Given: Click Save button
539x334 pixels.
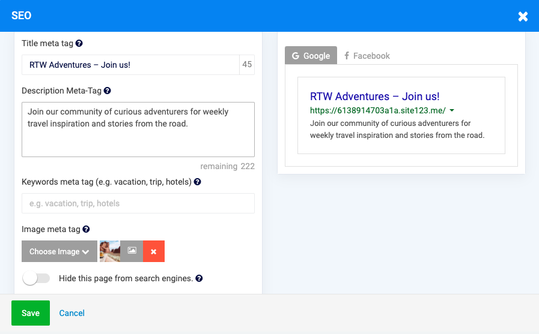Looking at the screenshot, I should click(x=31, y=313).
